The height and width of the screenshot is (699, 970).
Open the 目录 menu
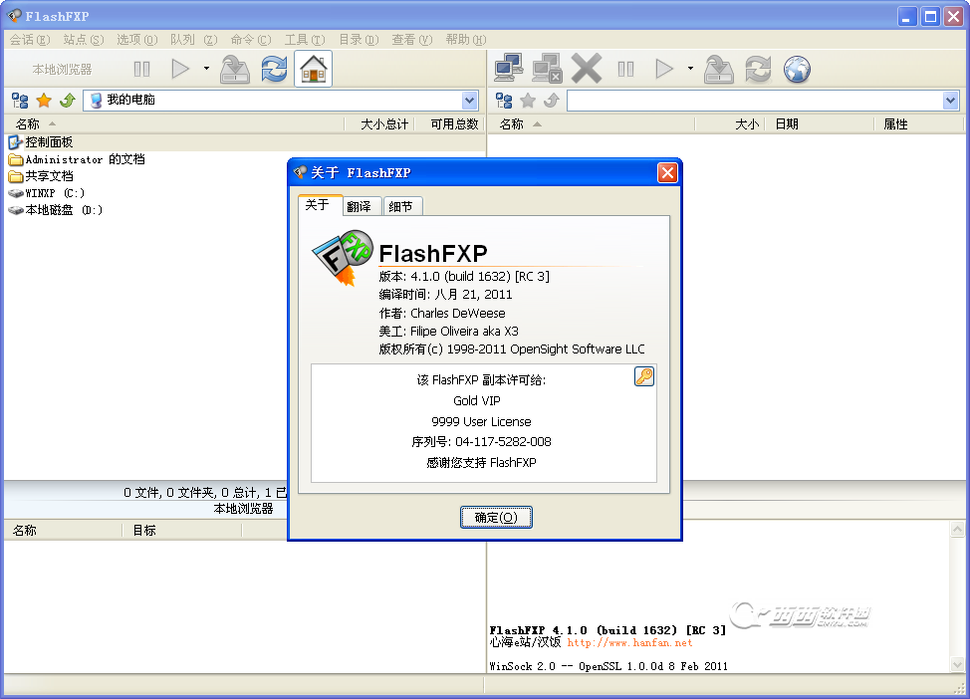pos(359,40)
